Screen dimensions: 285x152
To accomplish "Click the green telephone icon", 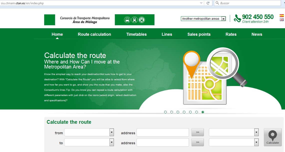I will tap(237, 18).
